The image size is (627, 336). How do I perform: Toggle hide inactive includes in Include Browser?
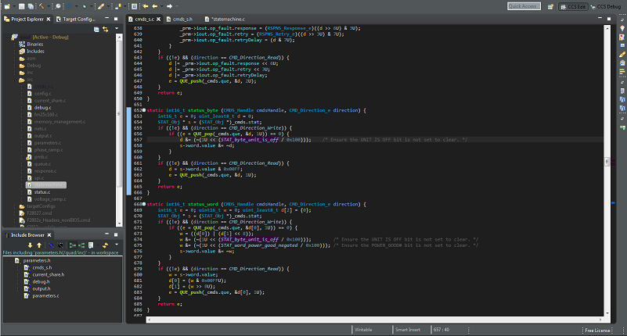pyautogui.click(x=60, y=245)
